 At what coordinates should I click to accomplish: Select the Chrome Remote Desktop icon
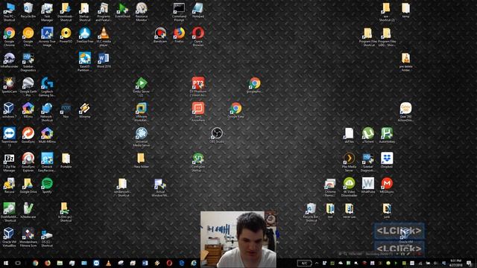(x=330, y=187)
